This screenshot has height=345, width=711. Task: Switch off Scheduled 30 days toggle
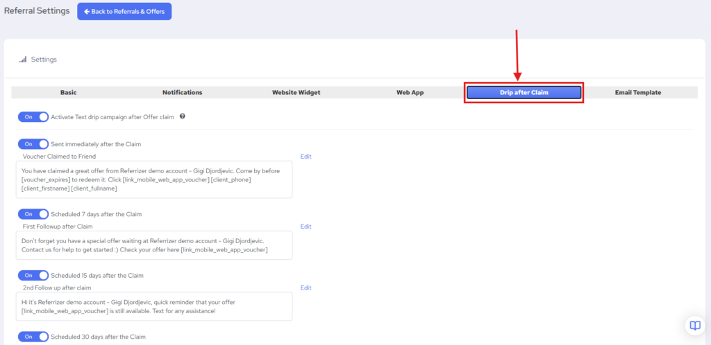(33, 337)
